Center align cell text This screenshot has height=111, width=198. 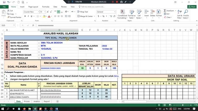(x=58, y=16)
